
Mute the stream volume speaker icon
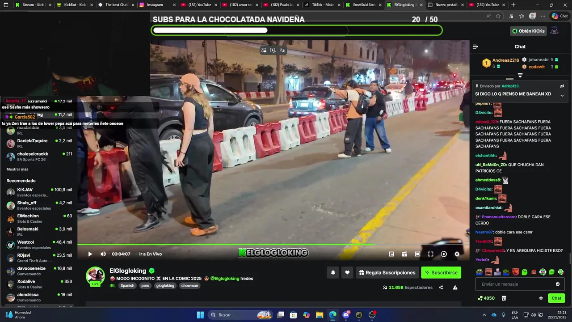(x=103, y=254)
